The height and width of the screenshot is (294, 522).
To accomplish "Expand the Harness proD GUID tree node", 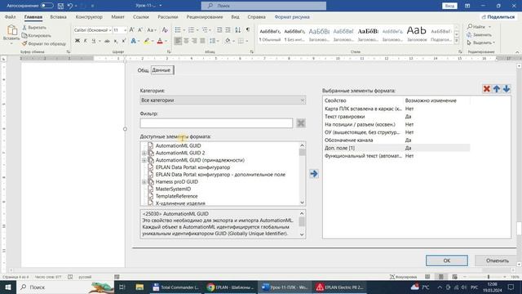I will click(x=144, y=182).
